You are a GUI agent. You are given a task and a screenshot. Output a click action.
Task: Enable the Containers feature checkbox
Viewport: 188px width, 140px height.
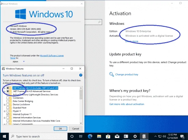(8, 98)
